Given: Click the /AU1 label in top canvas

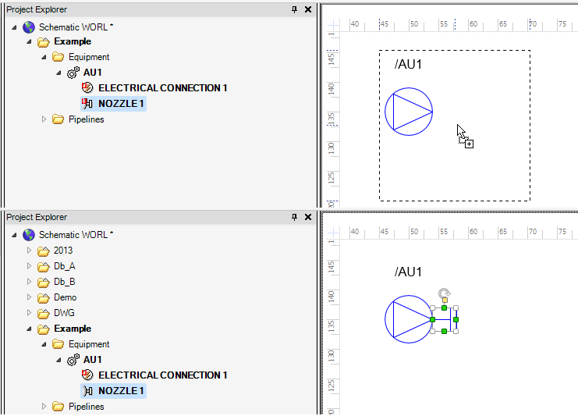Looking at the screenshot, I should coord(408,64).
